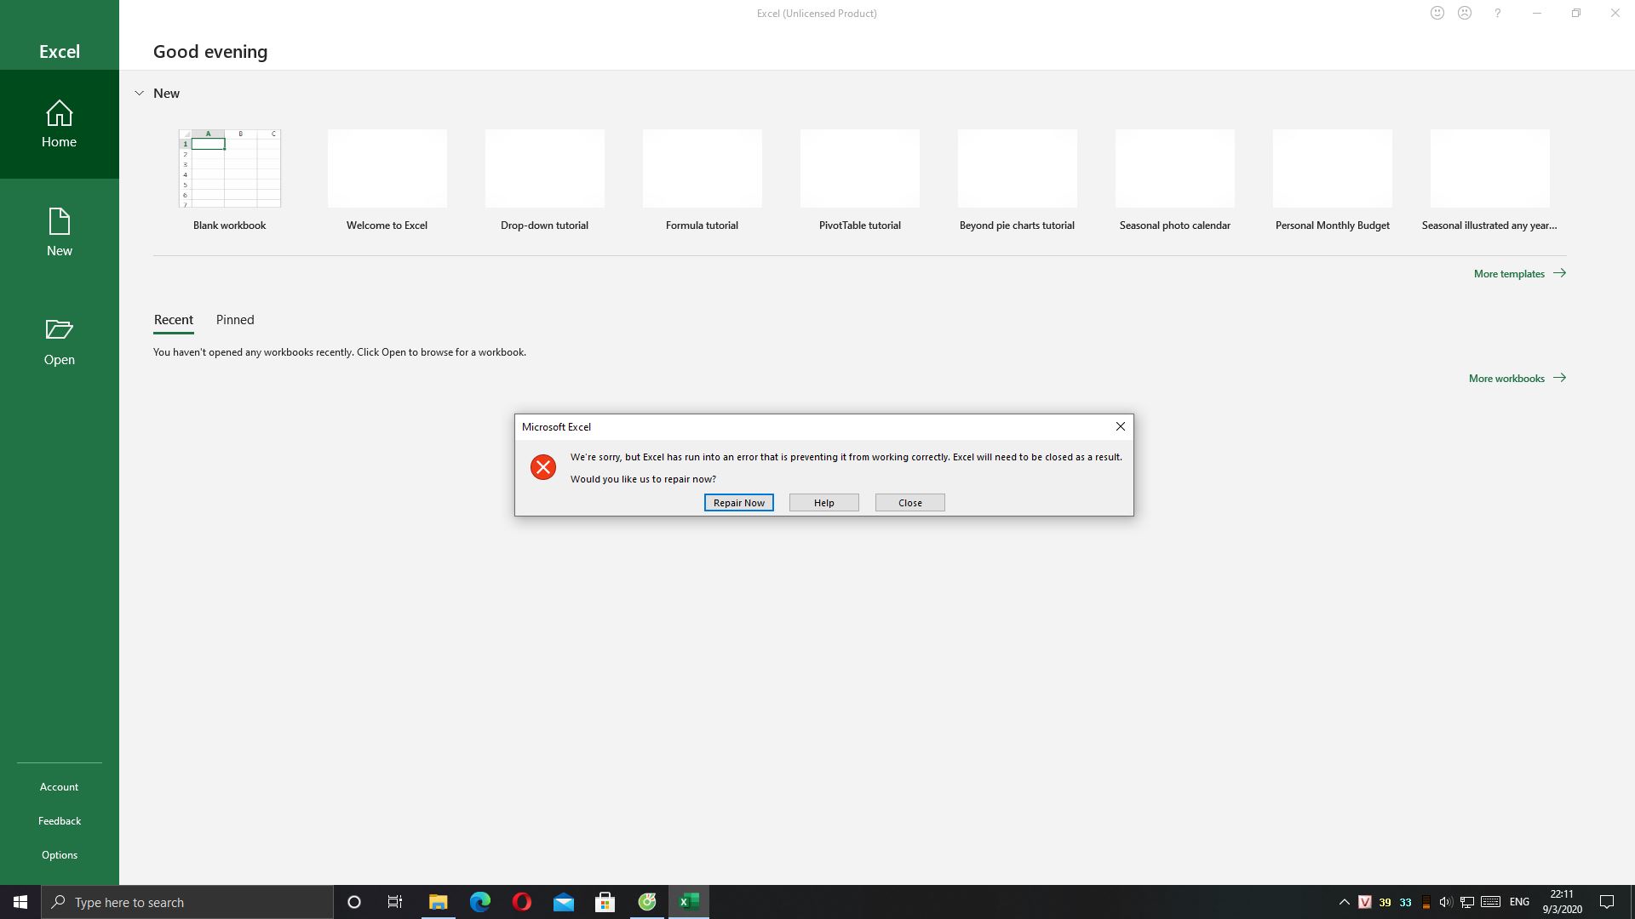Switch to the Pinned tab

pyautogui.click(x=235, y=320)
